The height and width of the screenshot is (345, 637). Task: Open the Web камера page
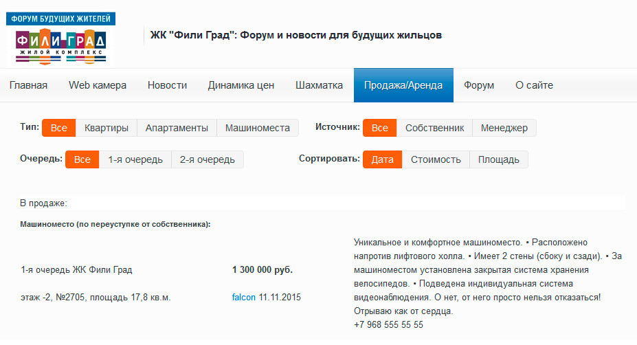(98, 85)
